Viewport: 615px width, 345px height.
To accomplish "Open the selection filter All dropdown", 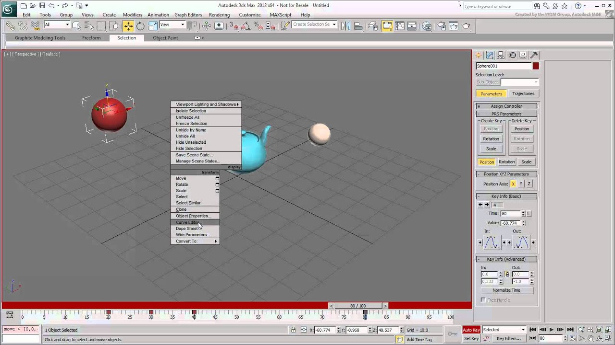I will [x=57, y=25].
